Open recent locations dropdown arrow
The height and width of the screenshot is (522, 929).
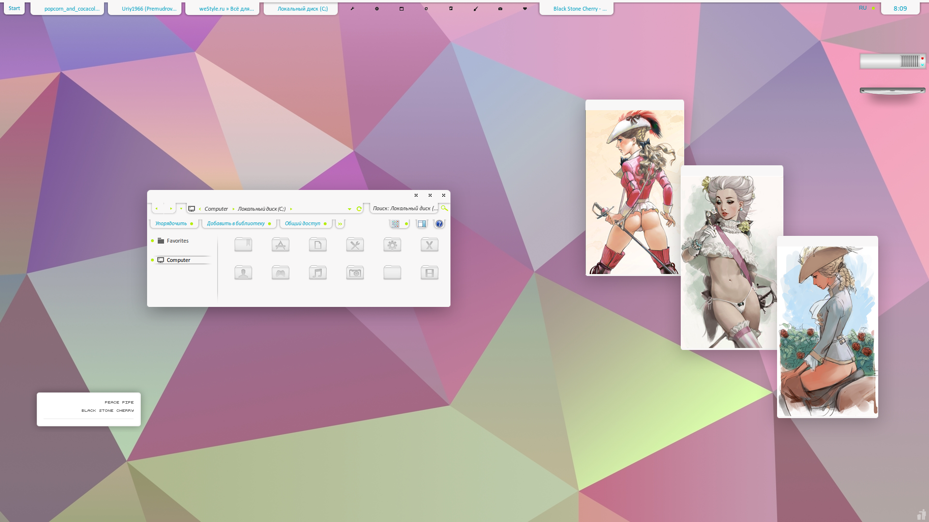click(181, 208)
